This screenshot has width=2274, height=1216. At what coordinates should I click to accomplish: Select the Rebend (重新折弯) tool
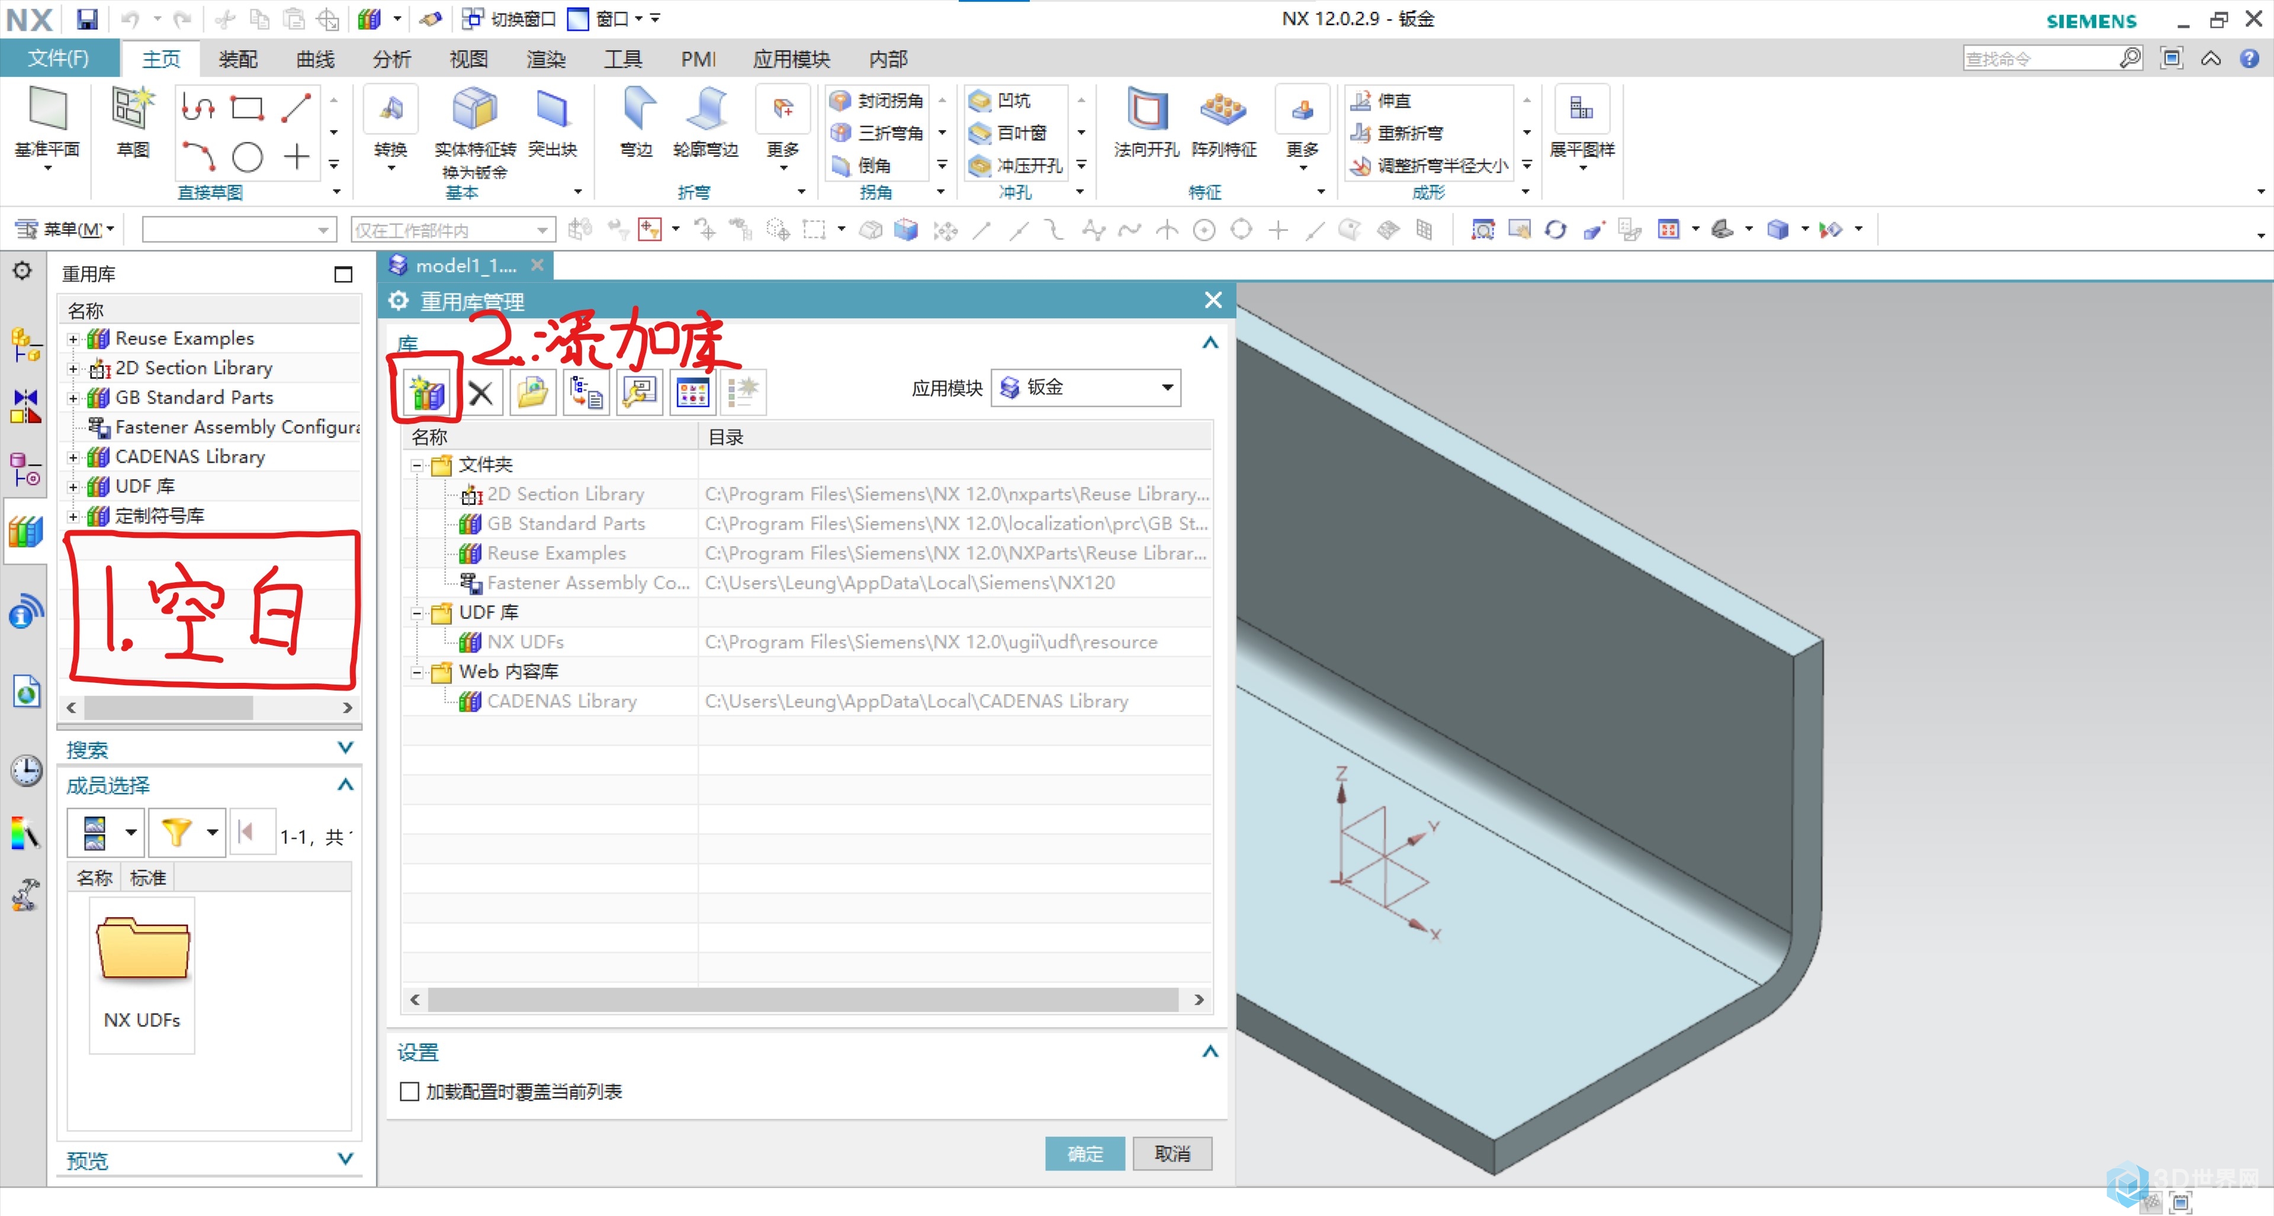pos(1398,133)
